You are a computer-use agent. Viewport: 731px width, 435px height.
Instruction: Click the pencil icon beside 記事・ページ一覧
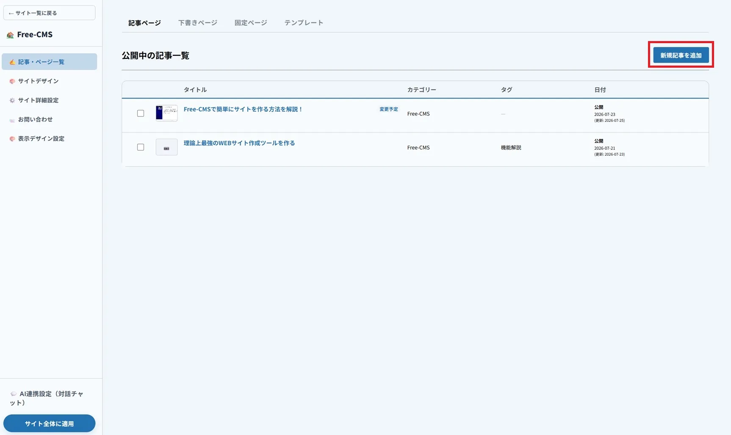12,62
